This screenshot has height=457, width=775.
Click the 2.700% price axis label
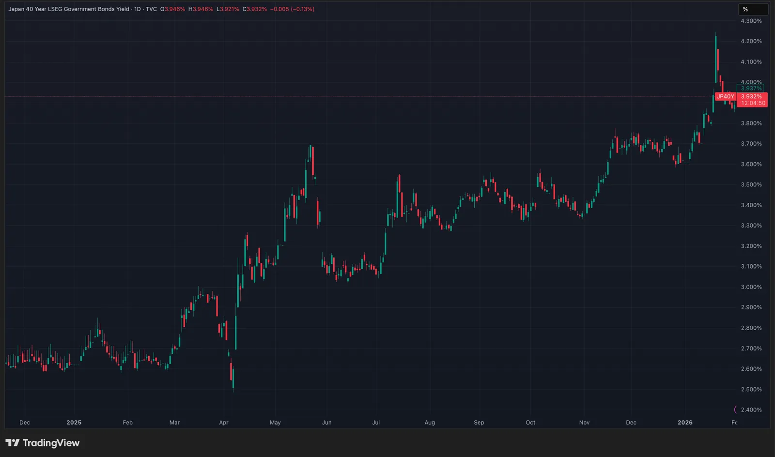(x=751, y=349)
